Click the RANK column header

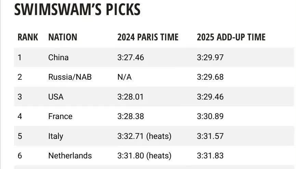click(x=28, y=37)
